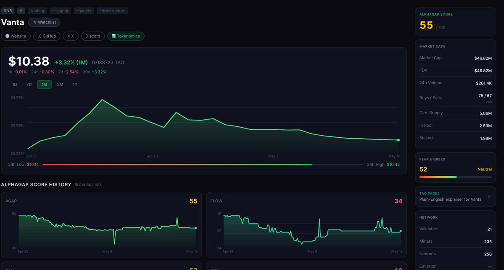
Task: Click the Fear & Greed gauge bar
Action: pyautogui.click(x=456, y=177)
